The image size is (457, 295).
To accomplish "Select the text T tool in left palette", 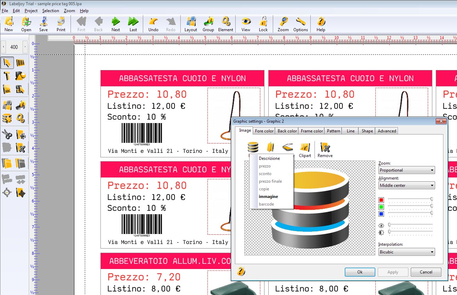I will 7,76.
